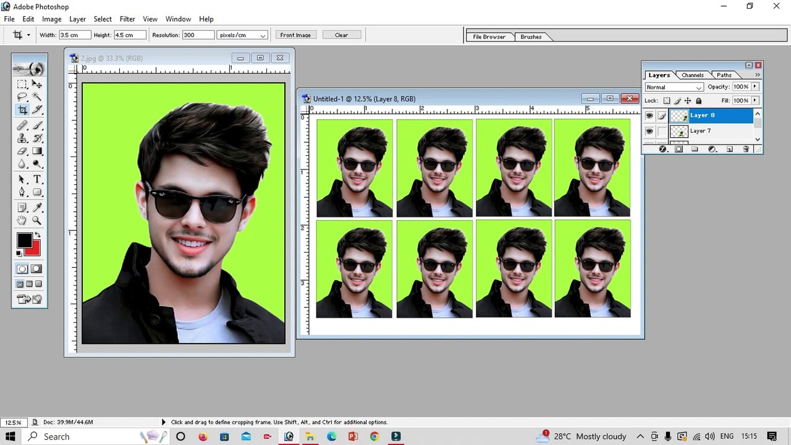
Task: Switch to the Channels tab
Action: [x=692, y=75]
